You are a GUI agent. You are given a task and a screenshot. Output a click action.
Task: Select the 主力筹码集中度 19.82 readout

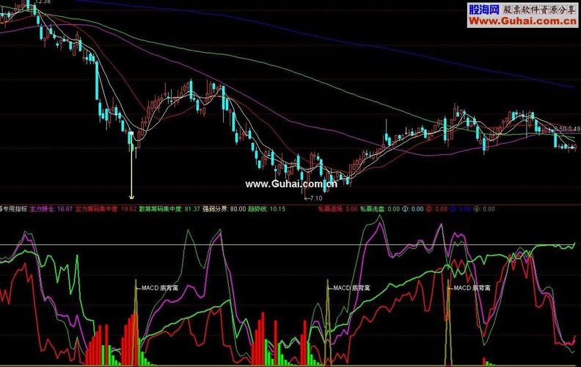pyautogui.click(x=106, y=209)
